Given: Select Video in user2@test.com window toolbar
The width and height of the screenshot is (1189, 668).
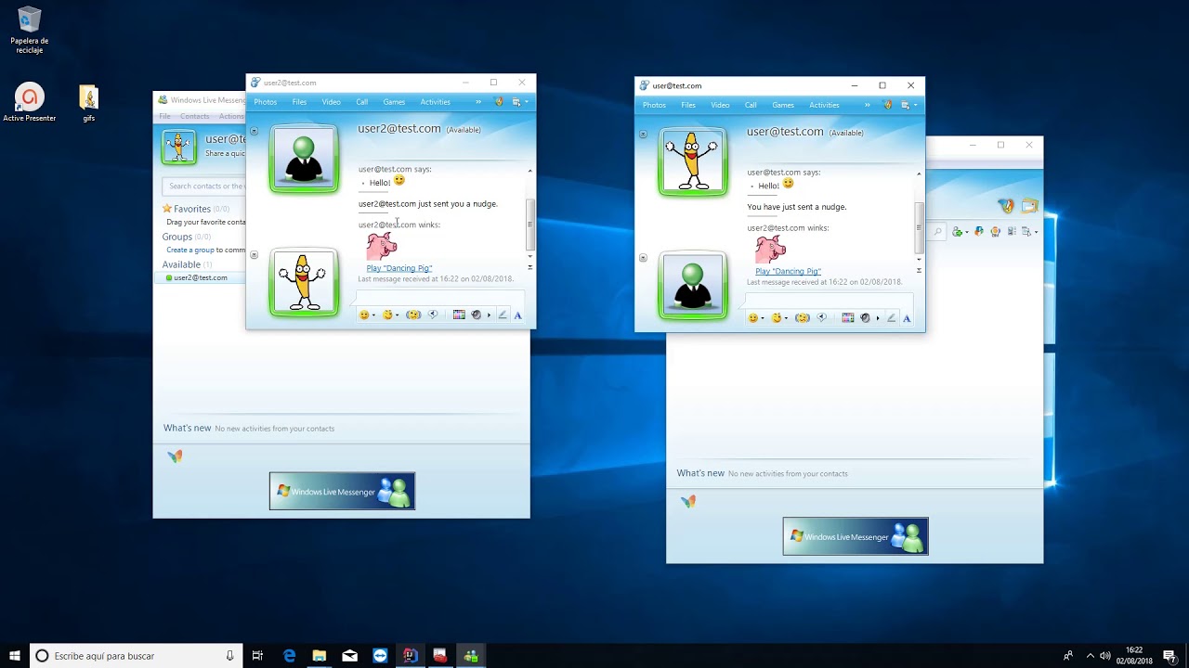Looking at the screenshot, I should click(x=331, y=102).
